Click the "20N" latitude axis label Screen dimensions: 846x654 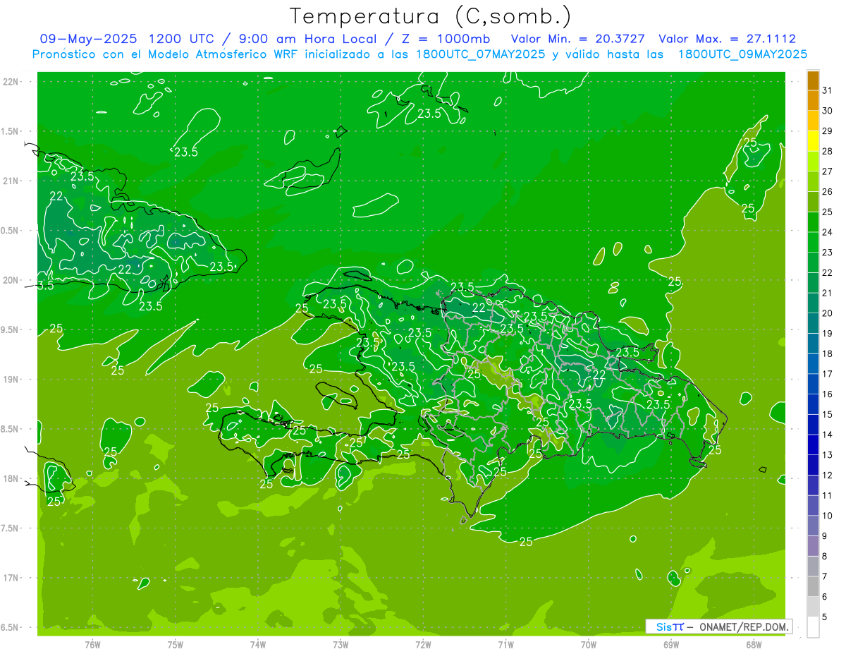pos(10,280)
